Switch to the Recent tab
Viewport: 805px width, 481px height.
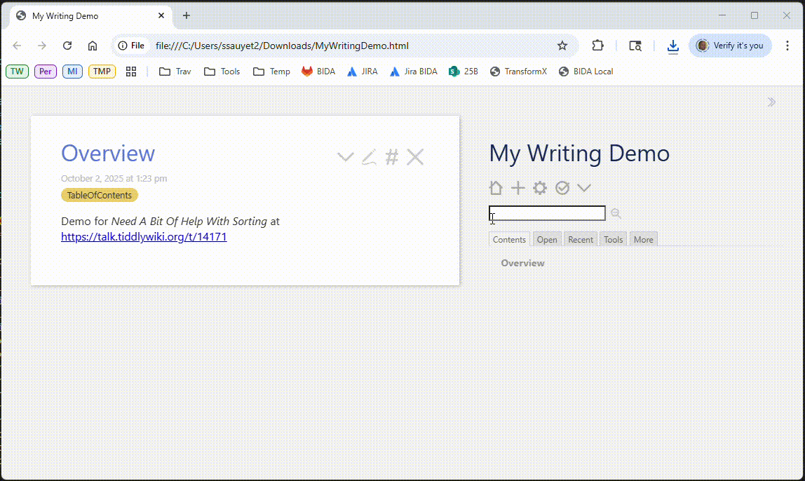pos(581,240)
